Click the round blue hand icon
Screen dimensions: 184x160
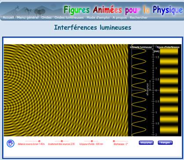pyautogui.click(x=11, y=143)
